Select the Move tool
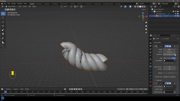 3,22
